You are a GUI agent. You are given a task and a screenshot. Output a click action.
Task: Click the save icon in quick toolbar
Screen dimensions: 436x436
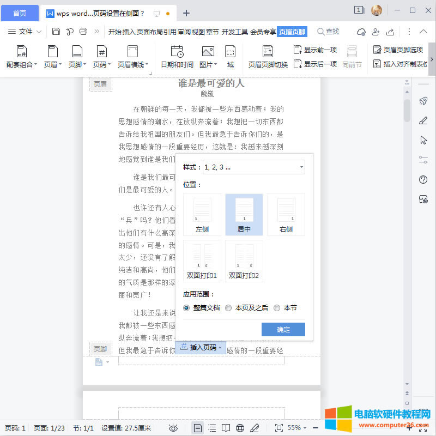coord(56,32)
